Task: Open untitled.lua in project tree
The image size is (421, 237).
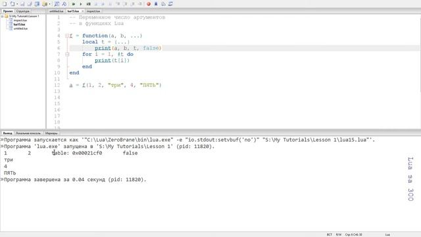Action: [20, 28]
